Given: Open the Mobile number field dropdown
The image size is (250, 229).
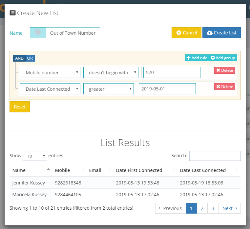Looking at the screenshot, I should point(50,72).
